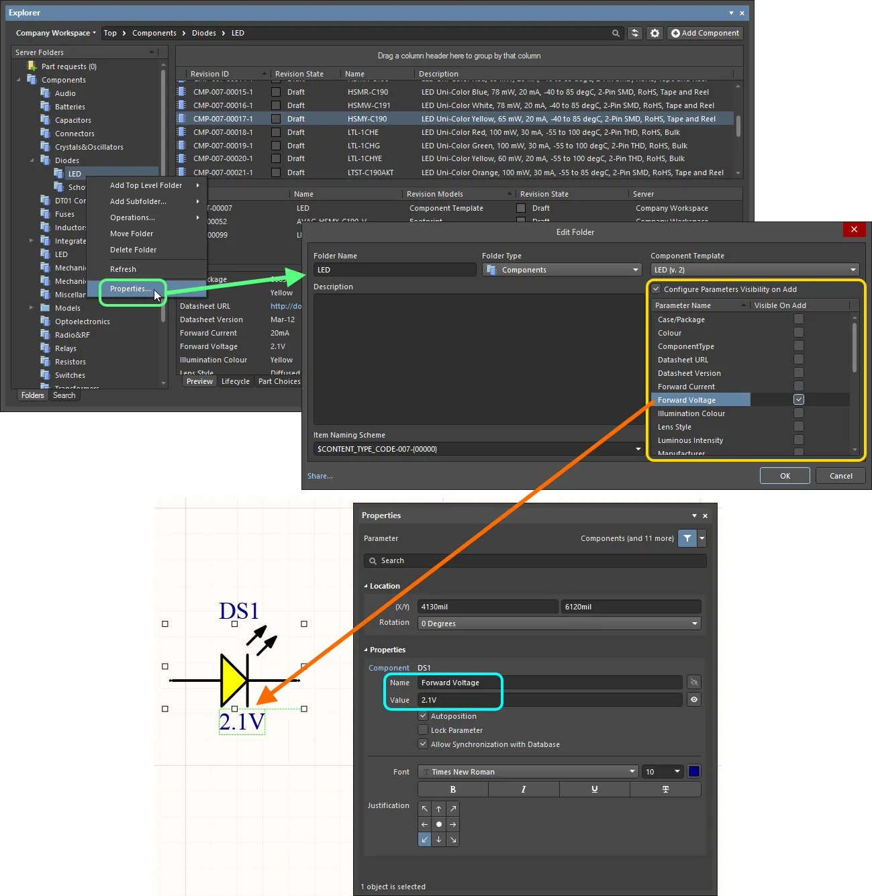Click the Resistors folder icon
Viewport: 872px width, 896px height.
(x=46, y=361)
